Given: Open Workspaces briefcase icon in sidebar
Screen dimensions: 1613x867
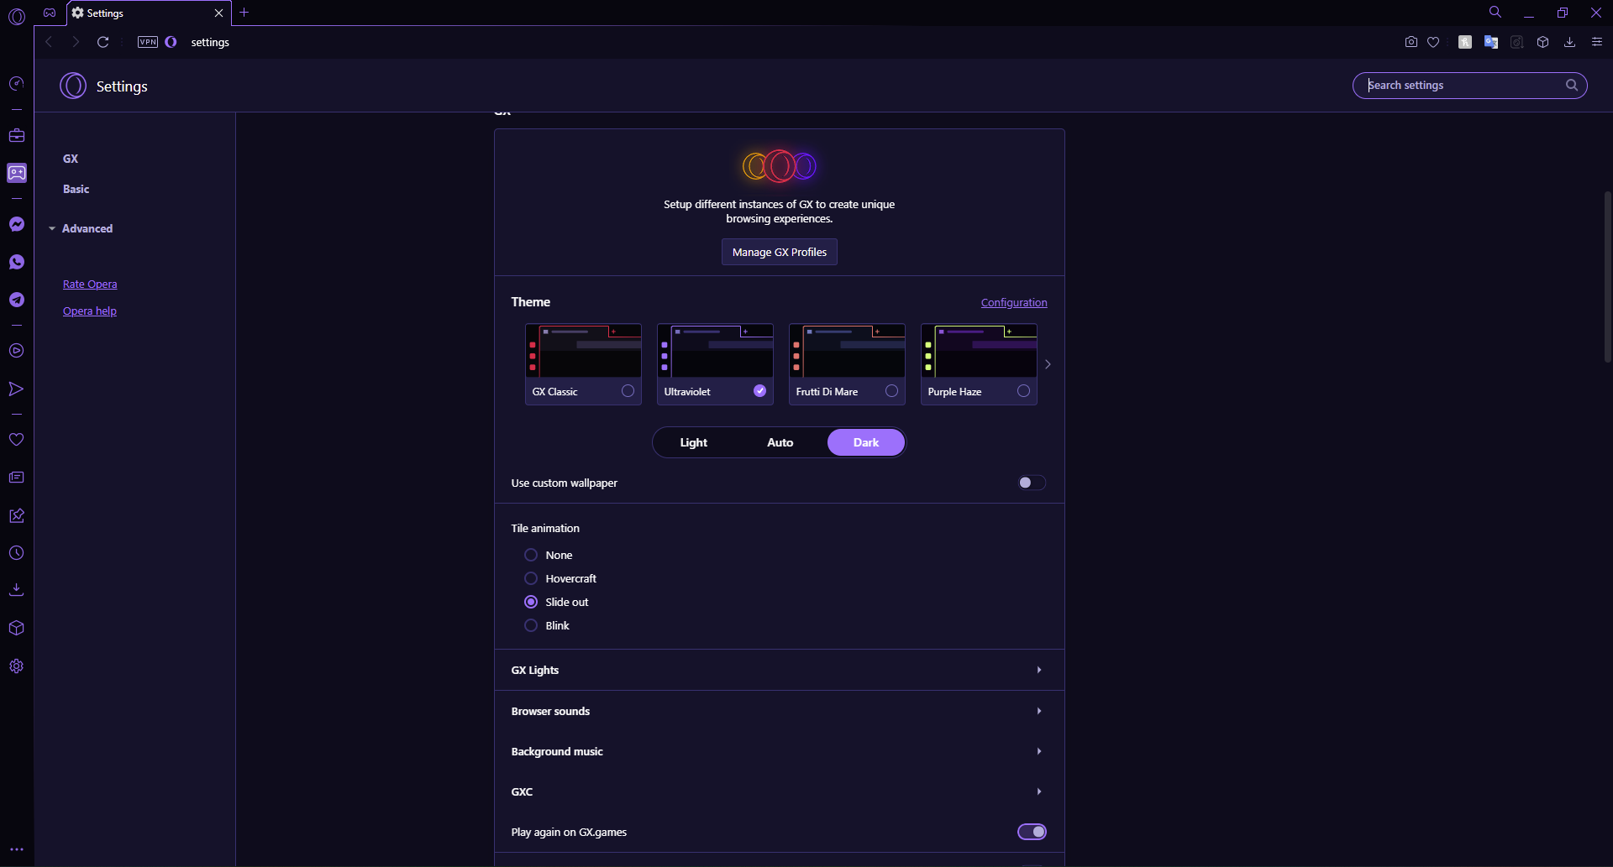Looking at the screenshot, I should click(x=17, y=135).
